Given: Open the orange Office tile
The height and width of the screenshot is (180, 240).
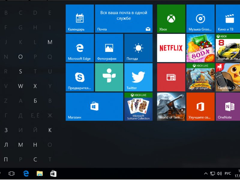Looking at the screenshot, I should 200,107.
